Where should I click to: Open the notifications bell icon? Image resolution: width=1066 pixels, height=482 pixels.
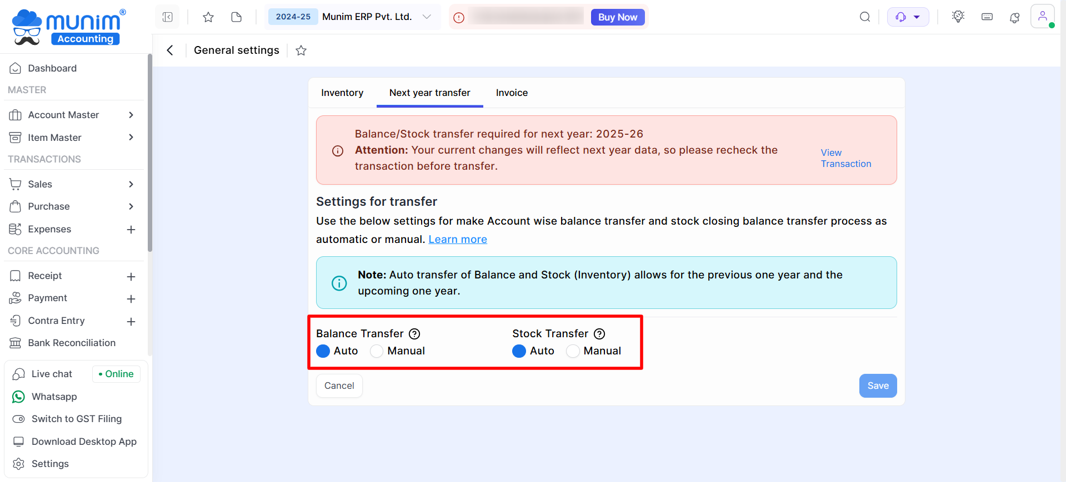click(1014, 17)
